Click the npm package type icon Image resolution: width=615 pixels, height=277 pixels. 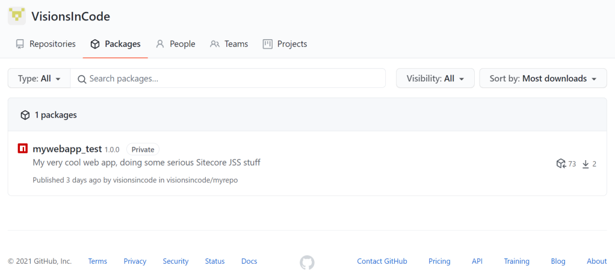pyautogui.click(x=23, y=149)
